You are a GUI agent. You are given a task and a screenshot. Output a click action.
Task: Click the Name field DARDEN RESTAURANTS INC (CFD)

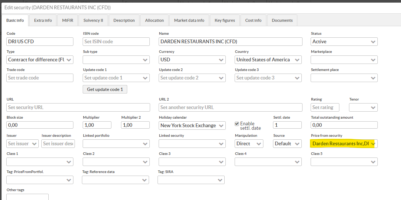point(231,41)
